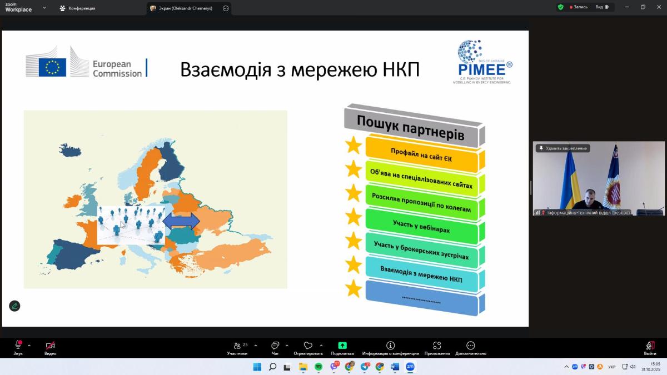This screenshot has height=375, width=667.
Task: Click the green Поделиться share screen button
Action: coord(342,348)
